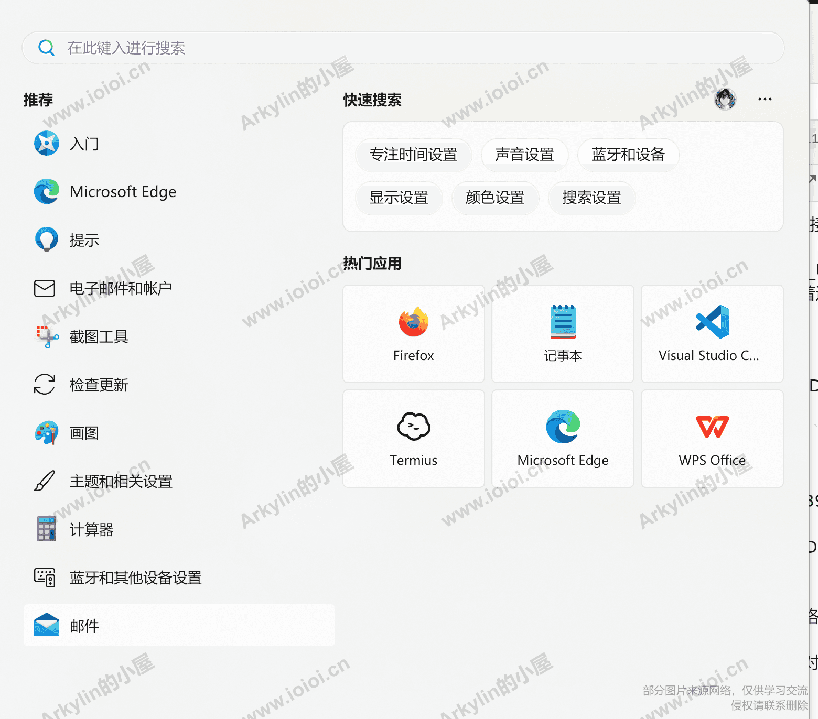
Task: Click the user profile avatar
Action: click(x=725, y=99)
